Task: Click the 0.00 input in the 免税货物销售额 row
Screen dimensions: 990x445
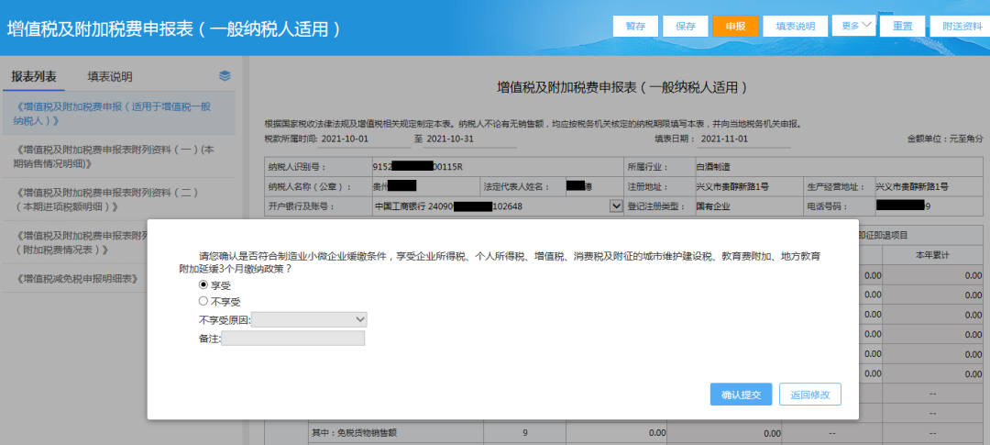Action: coord(616,433)
